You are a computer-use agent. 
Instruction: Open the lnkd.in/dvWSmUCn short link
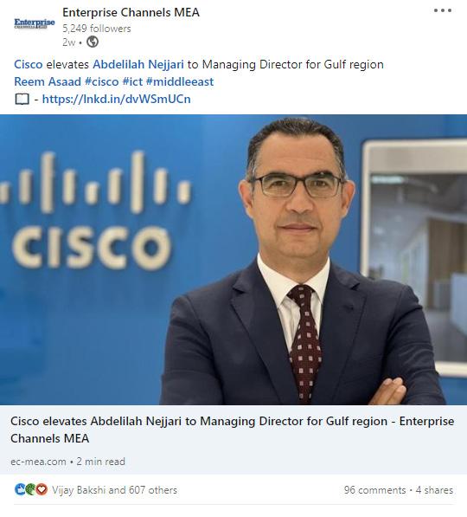117,99
